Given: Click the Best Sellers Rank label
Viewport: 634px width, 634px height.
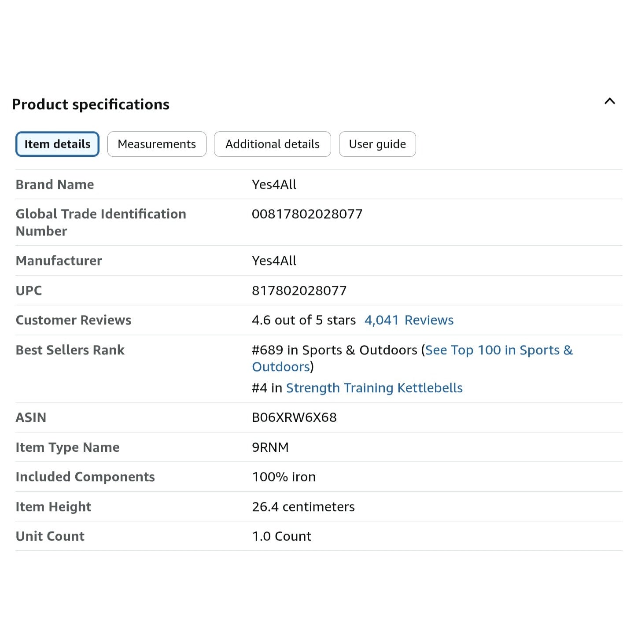Looking at the screenshot, I should tap(70, 350).
